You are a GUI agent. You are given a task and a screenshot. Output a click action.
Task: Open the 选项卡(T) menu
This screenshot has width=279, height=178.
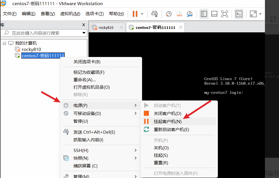coord(94,14)
